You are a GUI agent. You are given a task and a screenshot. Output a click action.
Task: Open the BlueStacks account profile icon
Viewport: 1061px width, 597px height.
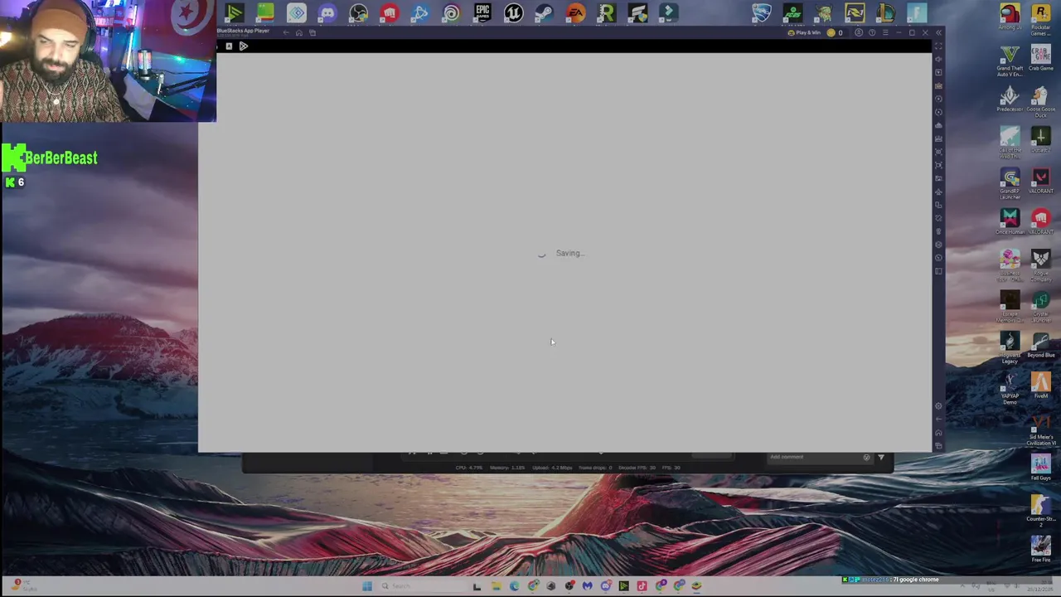tap(859, 32)
